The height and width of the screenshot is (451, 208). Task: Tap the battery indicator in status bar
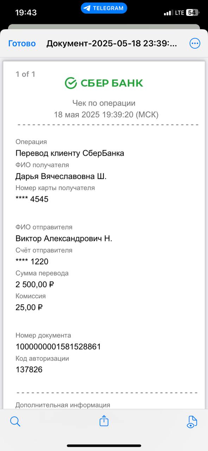[x=193, y=12]
